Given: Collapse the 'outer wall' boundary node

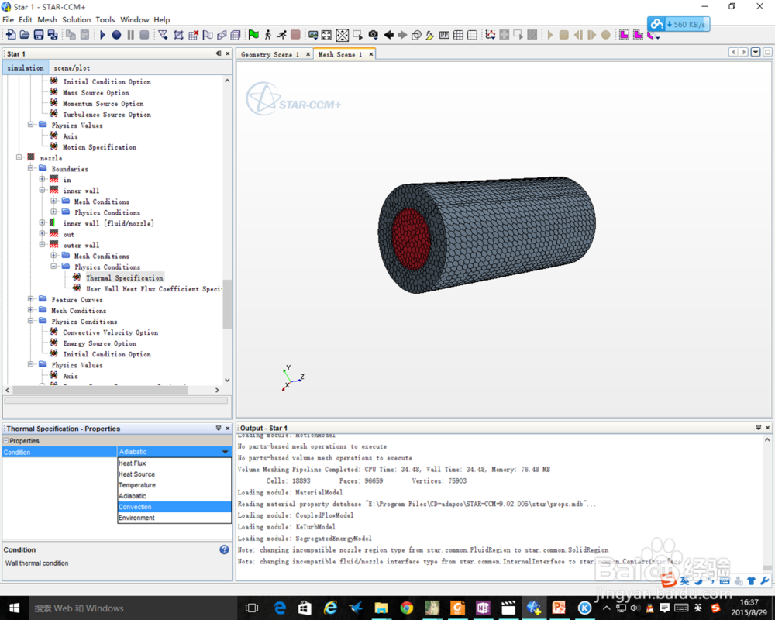Looking at the screenshot, I should pyautogui.click(x=42, y=244).
